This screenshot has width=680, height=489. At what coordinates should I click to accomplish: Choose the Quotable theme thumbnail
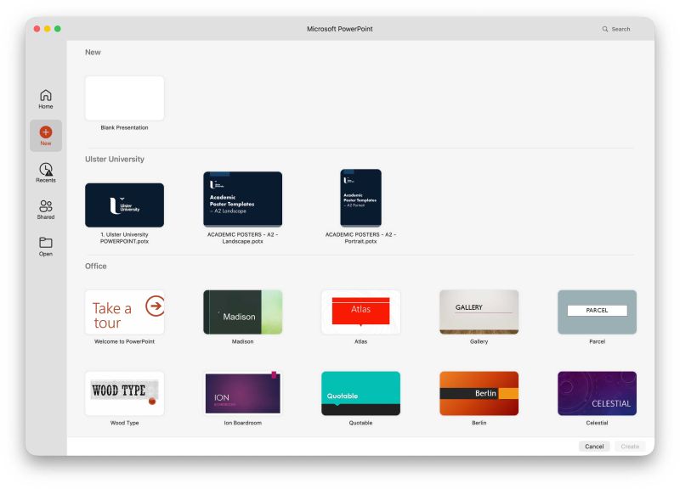point(360,393)
